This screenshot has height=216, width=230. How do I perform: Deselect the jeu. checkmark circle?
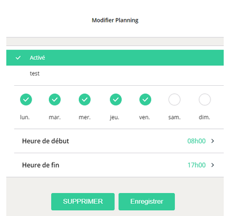coord(116,100)
